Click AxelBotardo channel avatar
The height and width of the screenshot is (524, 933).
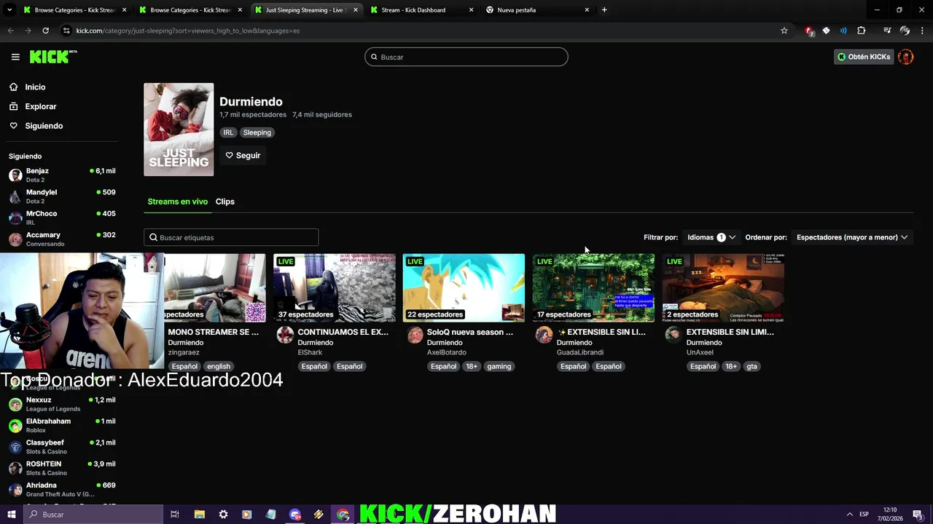pos(415,335)
